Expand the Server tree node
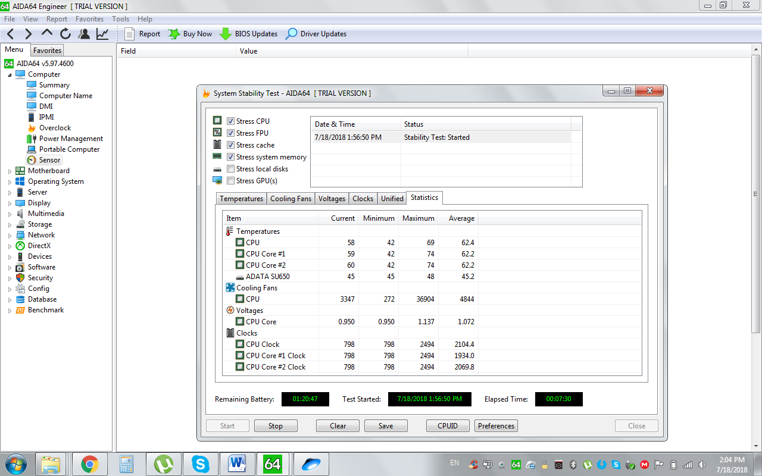This screenshot has width=762, height=476. [x=10, y=193]
